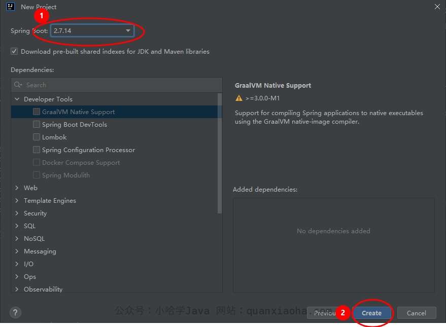Check Spring Modulith checkbox
The image size is (446, 327).
37,175
